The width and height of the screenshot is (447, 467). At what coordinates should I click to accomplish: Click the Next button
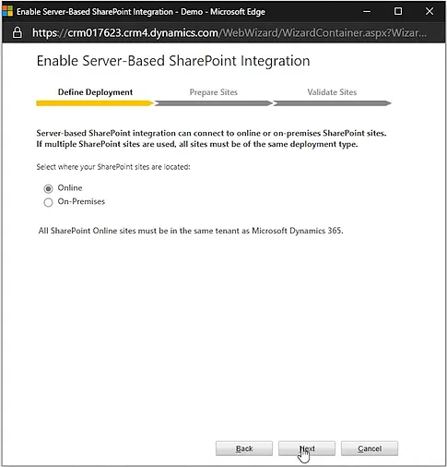(307, 449)
